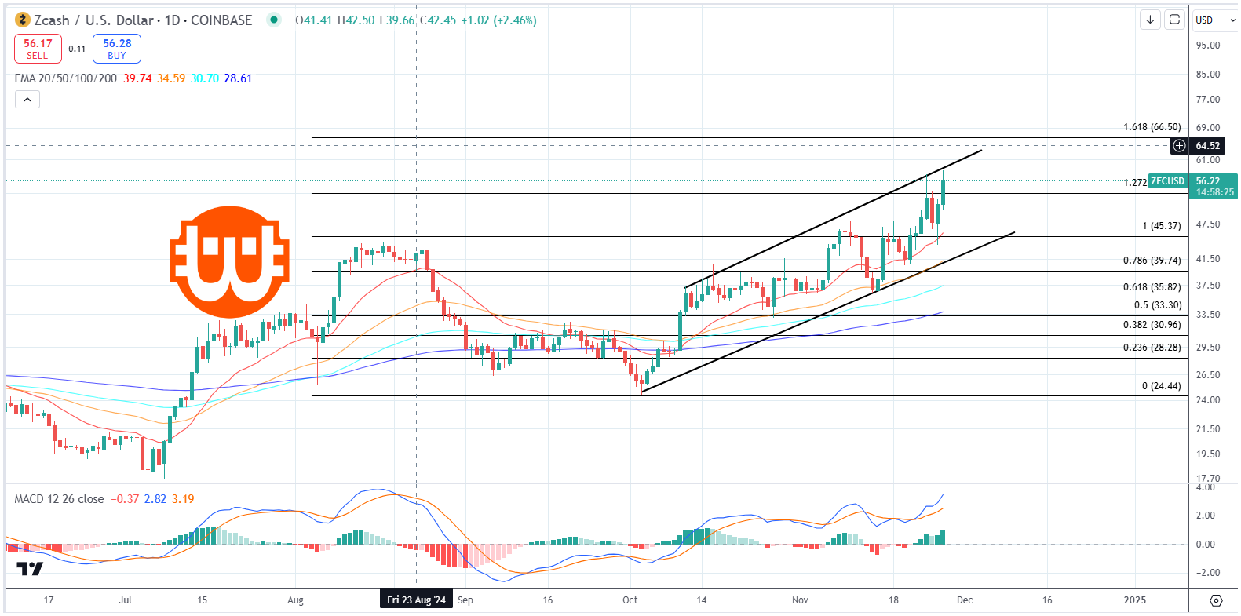Click the 64.52 crosshair price label

(1208, 146)
